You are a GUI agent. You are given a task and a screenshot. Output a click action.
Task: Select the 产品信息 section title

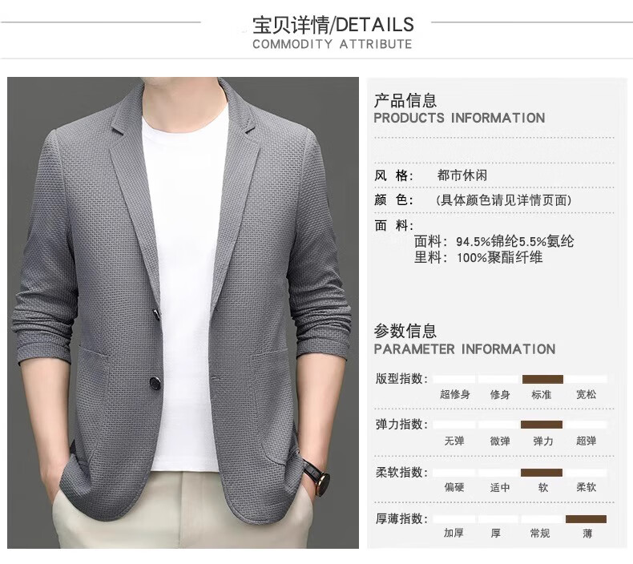pos(405,100)
